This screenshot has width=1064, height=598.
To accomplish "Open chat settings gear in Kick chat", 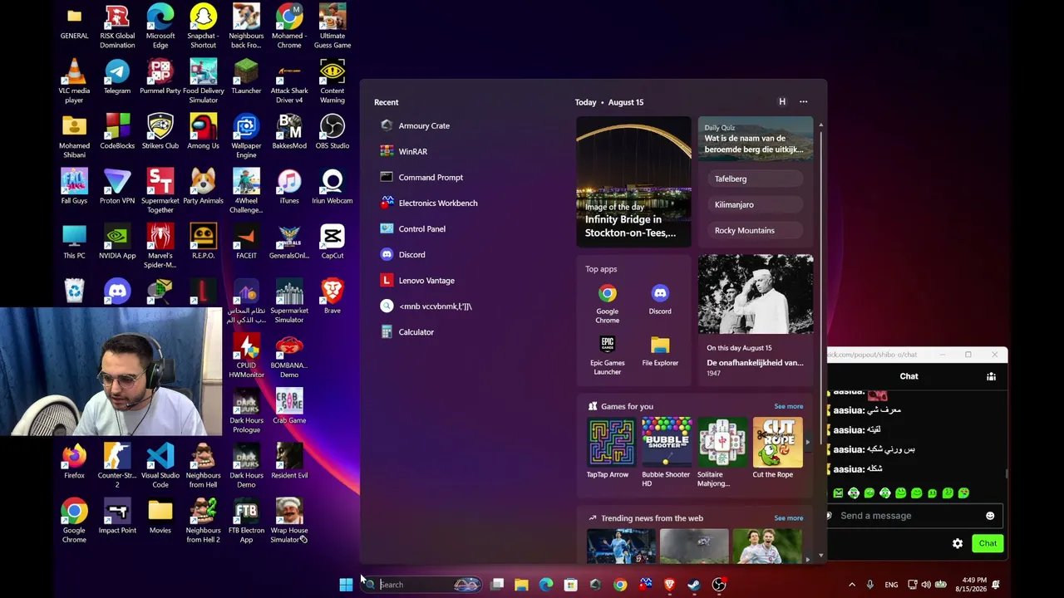I will (x=958, y=543).
